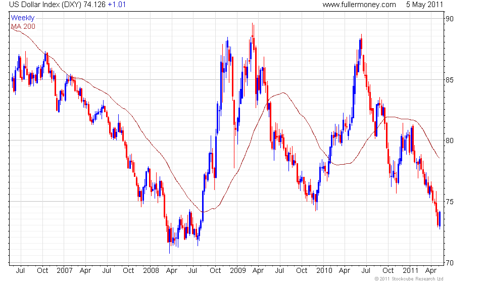Click the MA 200 legend label

click(23, 26)
